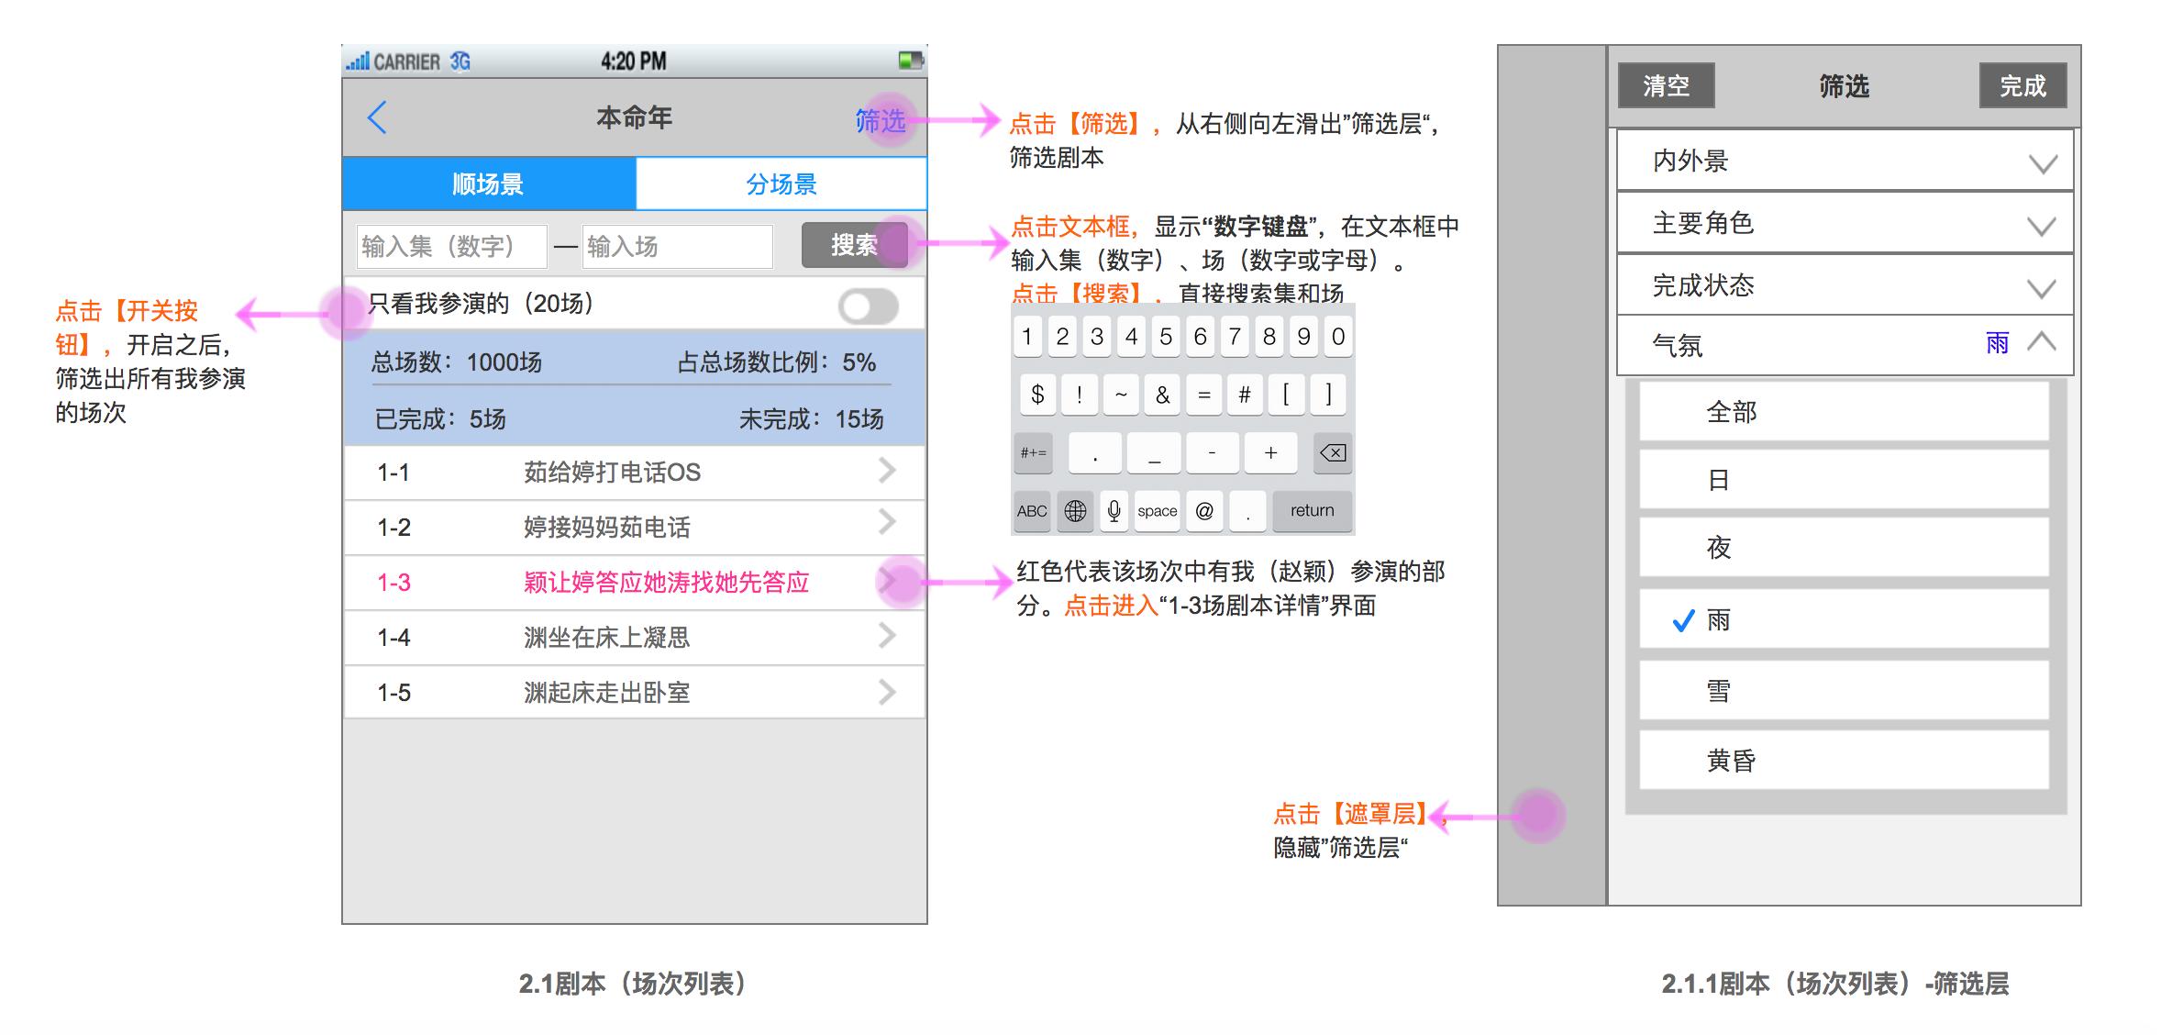The image size is (2172, 1035).
Task: Open scene 1-4 via its chevron arrow
Action: pyautogui.click(x=886, y=636)
